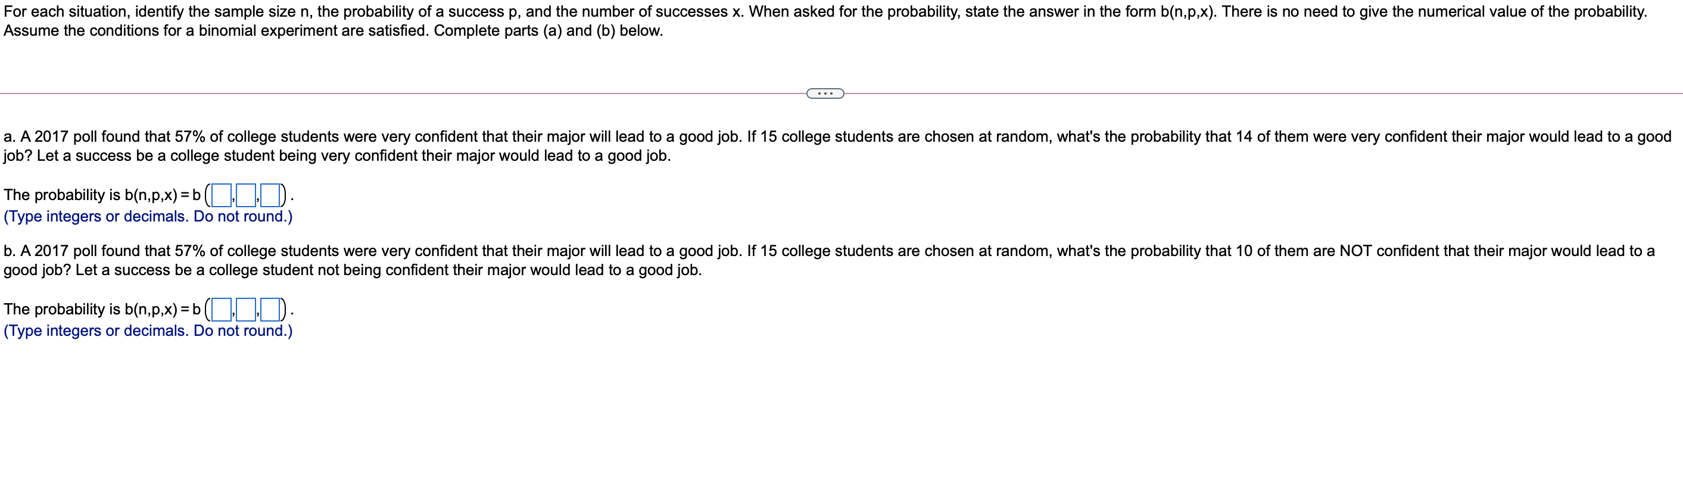Screen dimensions: 1683x499
Task: Click the third answer box x in part a
Action: click(270, 195)
